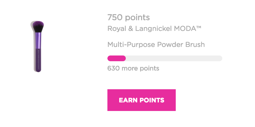Viewport: 255px width, 127px height.
Task: Click the "630 more points" label
Action: coord(133,68)
